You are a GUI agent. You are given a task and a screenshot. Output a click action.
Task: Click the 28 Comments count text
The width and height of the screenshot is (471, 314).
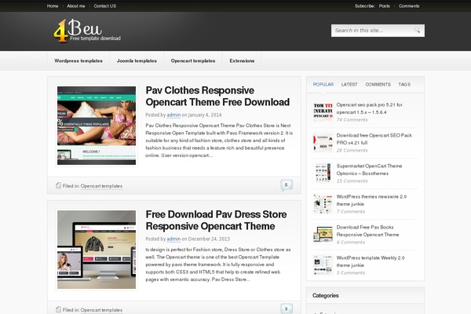click(x=352, y=150)
